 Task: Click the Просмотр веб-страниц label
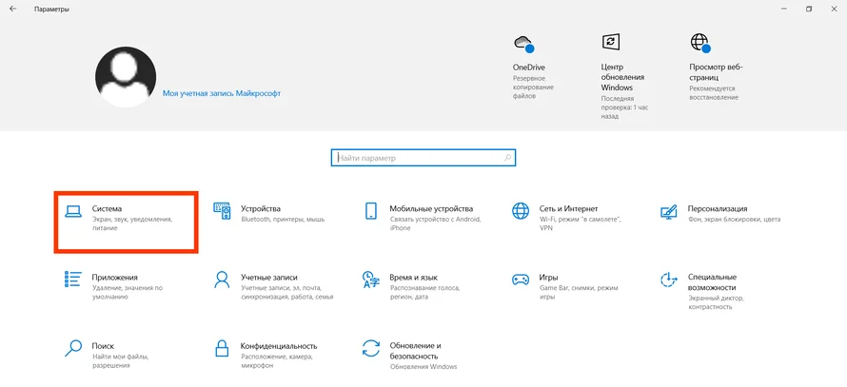coord(716,72)
